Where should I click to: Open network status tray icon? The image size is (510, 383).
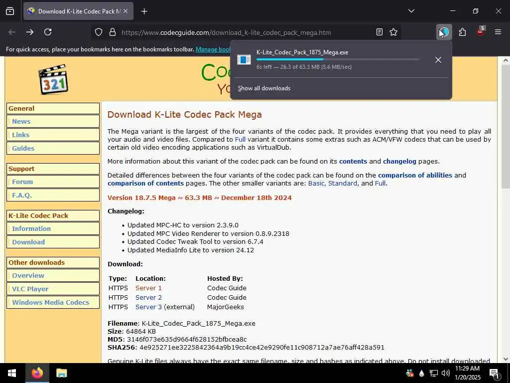point(434,373)
